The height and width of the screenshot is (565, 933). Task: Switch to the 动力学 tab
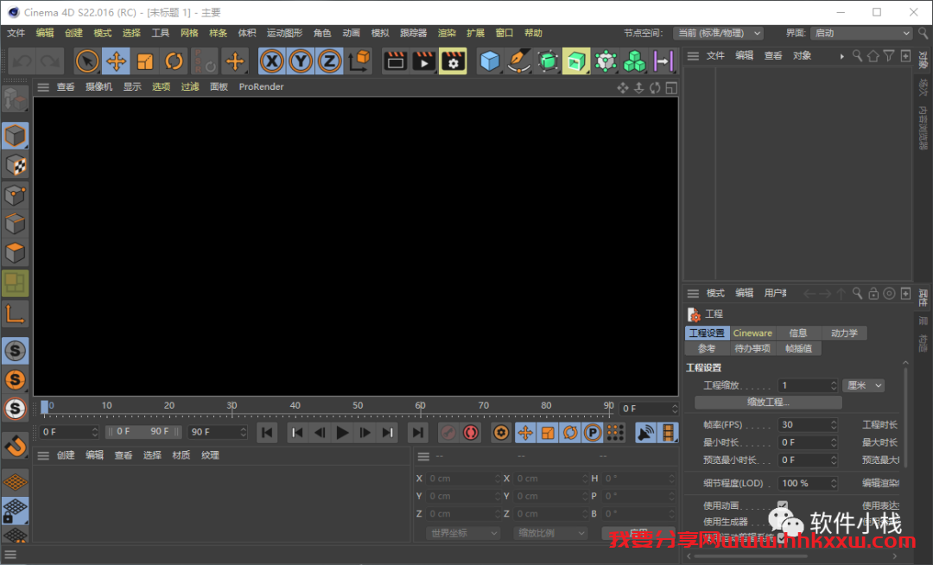[844, 333]
